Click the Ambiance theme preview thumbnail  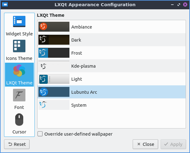coord(54,27)
